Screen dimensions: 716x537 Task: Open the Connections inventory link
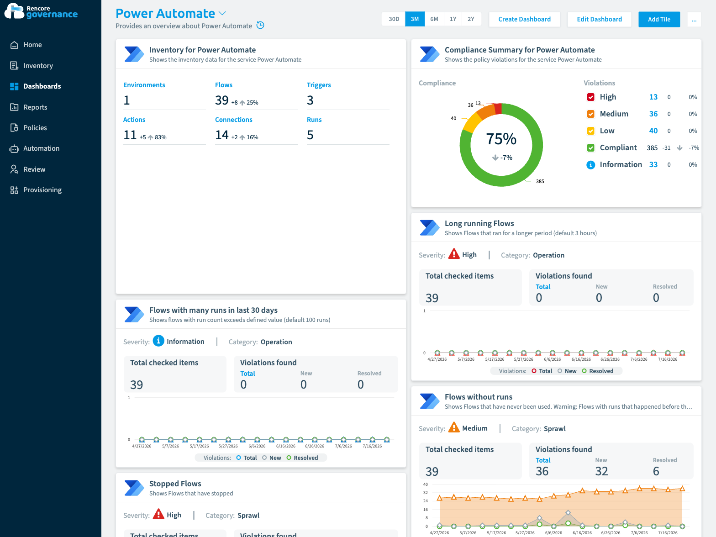pyautogui.click(x=234, y=120)
